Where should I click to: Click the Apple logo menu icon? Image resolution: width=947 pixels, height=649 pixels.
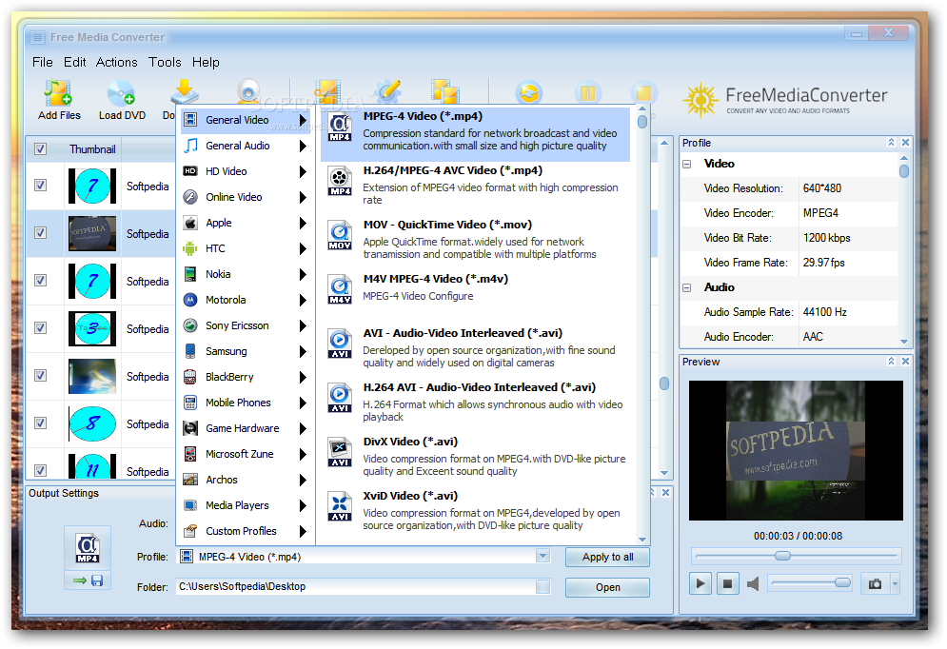click(190, 223)
